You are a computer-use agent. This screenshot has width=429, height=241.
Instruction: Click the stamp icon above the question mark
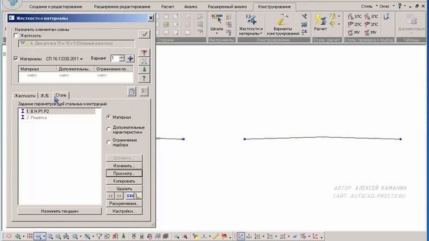(144, 70)
